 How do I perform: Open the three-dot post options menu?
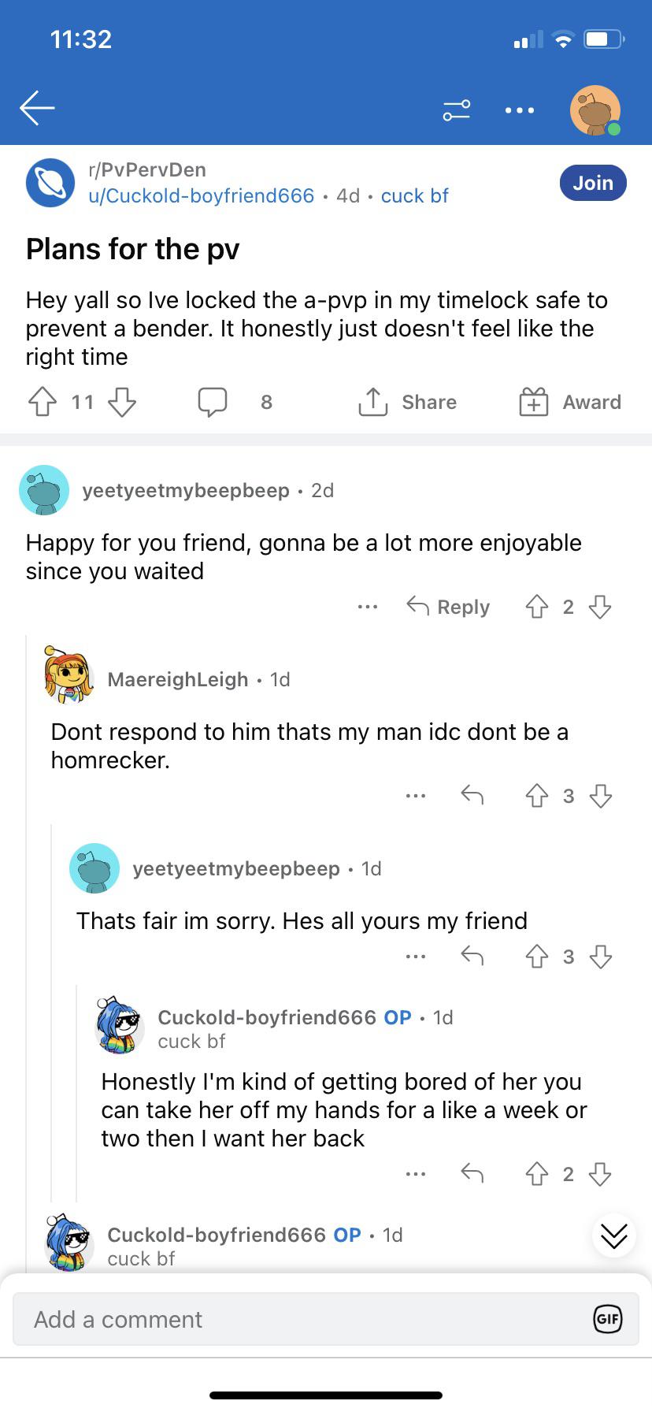pos(520,110)
